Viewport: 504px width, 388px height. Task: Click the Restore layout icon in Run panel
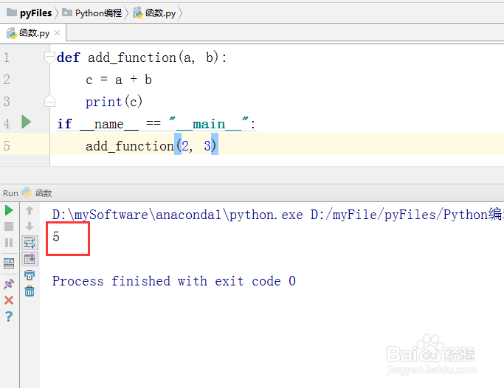point(9,263)
